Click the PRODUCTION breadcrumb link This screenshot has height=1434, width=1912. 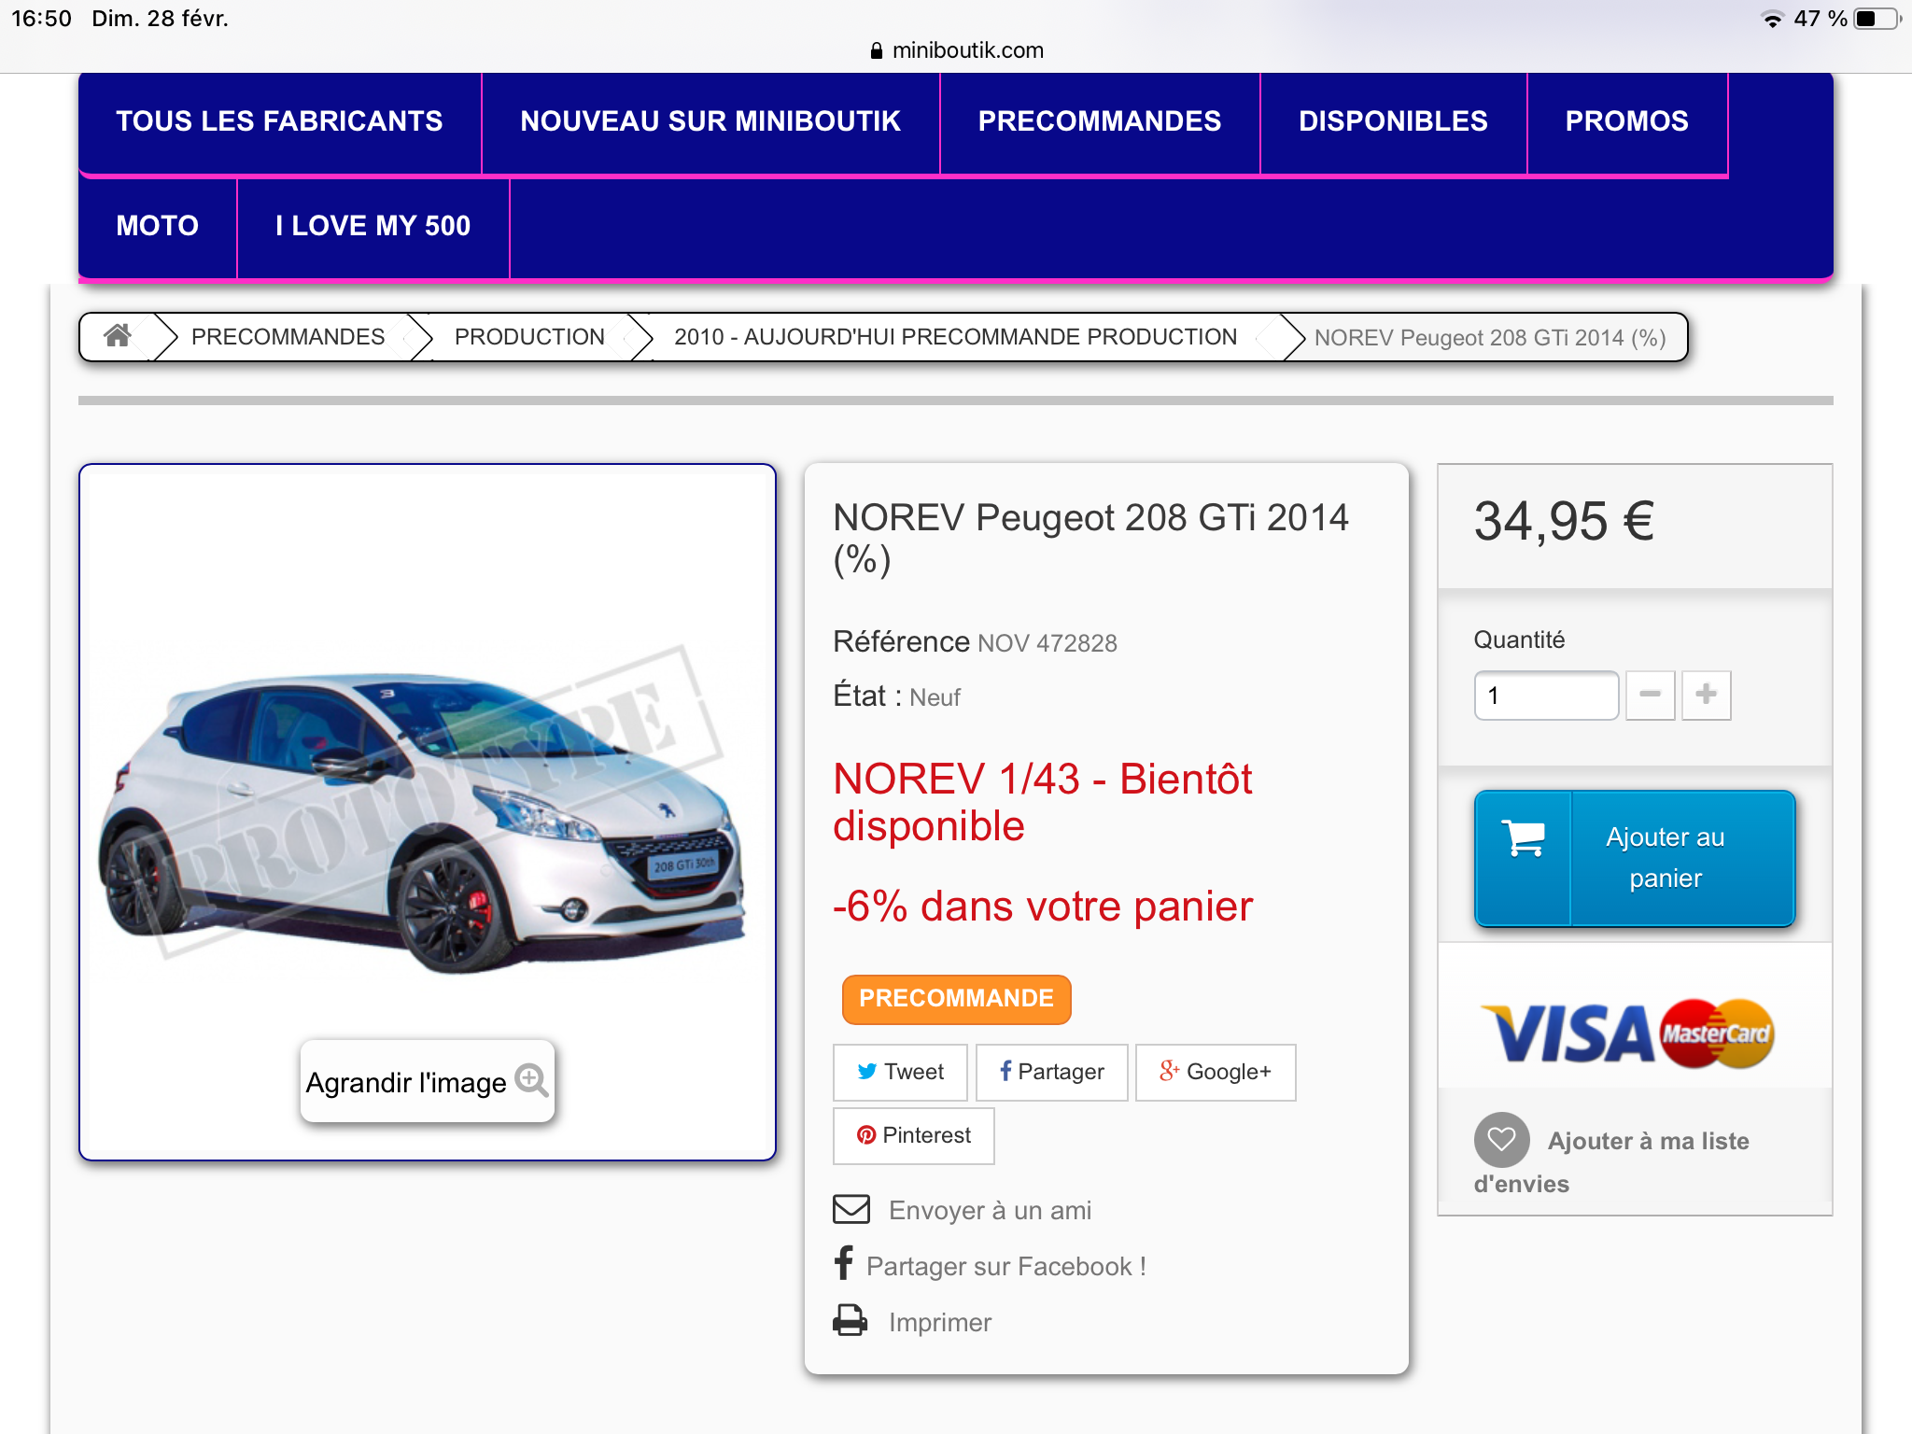[x=529, y=337]
